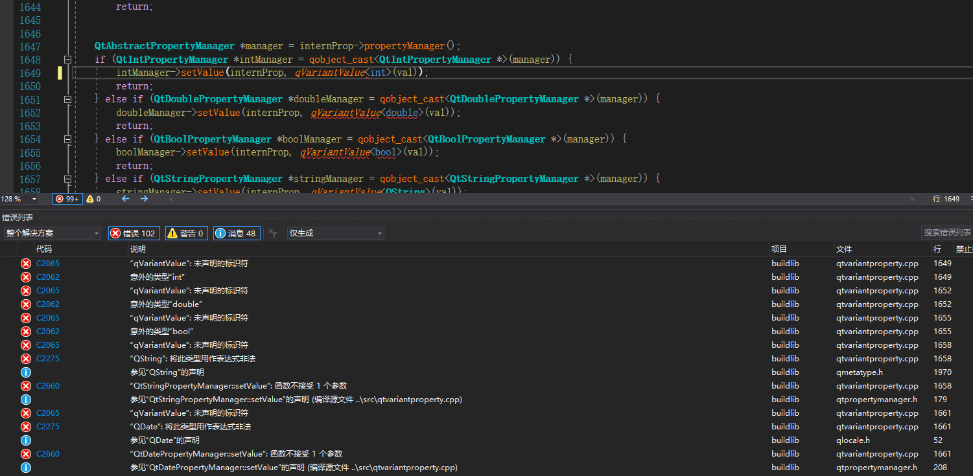The height and width of the screenshot is (476, 973).
Task: Click the line number 1970 cell
Action: [943, 372]
